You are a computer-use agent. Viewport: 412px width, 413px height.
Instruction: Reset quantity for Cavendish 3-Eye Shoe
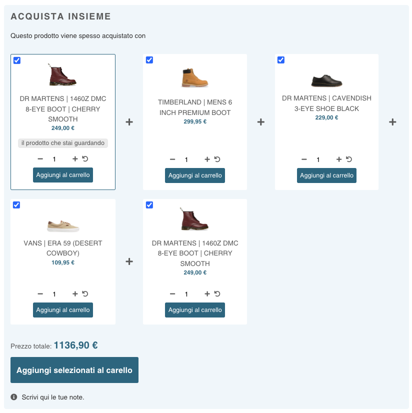pos(349,159)
